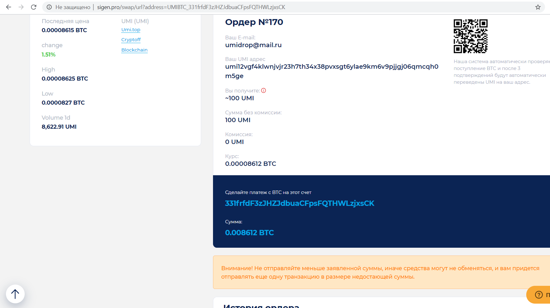Click the ~100 UMI receive amount
The width and height of the screenshot is (550, 308).
(x=239, y=98)
